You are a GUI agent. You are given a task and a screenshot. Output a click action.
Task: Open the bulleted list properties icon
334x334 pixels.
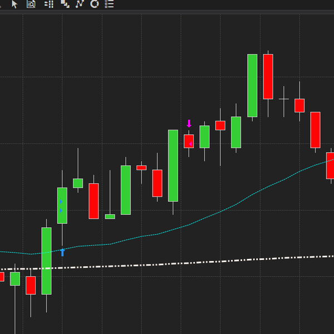pyautogui.click(x=110, y=4)
